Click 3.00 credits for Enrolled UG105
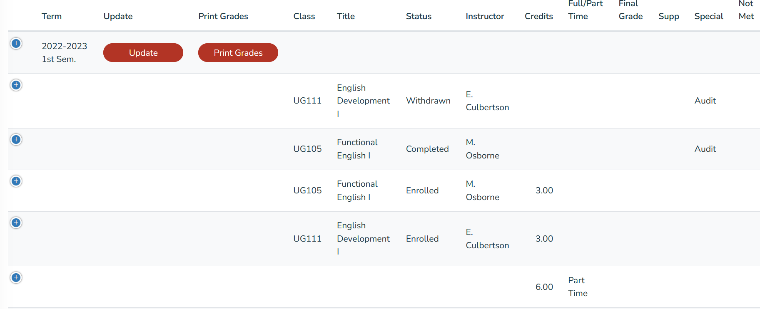760x309 pixels. coord(544,190)
